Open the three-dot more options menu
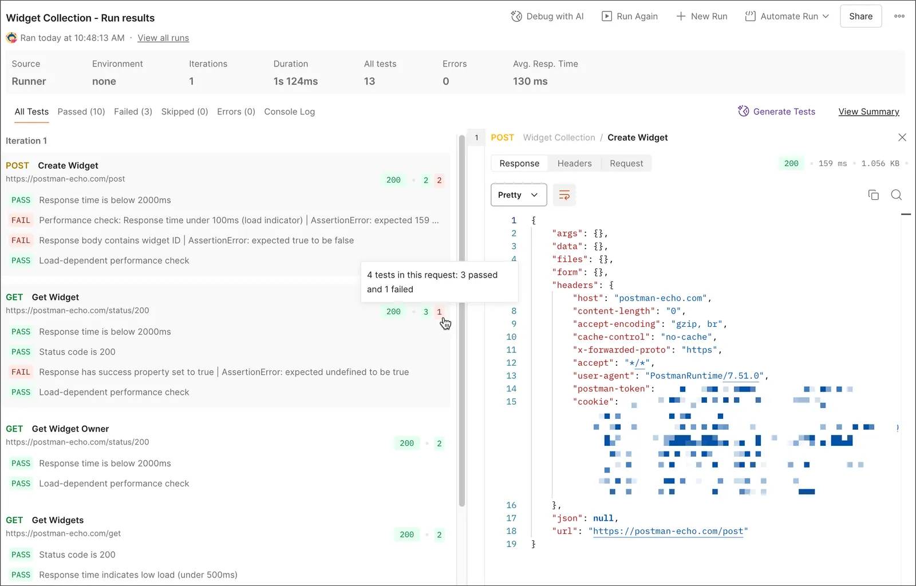 899,17
